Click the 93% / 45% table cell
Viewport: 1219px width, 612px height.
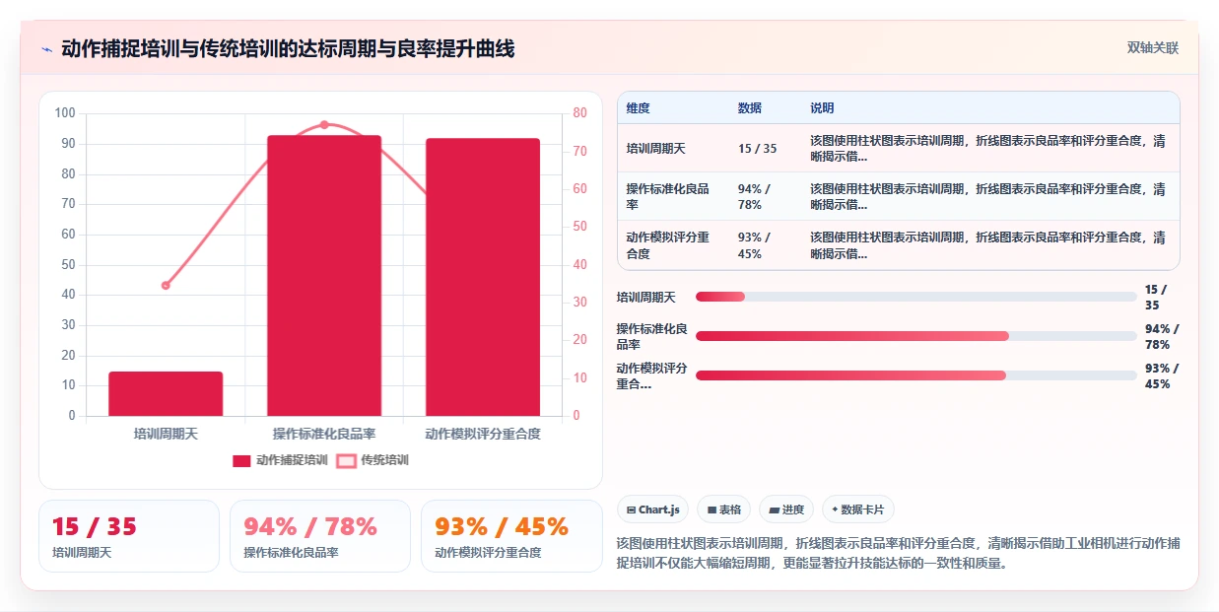click(756, 245)
